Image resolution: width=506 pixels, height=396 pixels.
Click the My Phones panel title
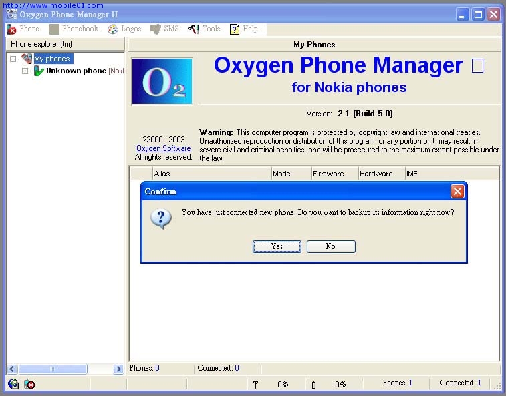(x=314, y=45)
